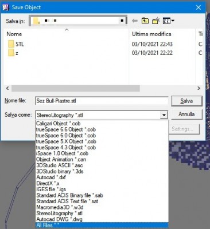Select iSpace 1.0 Object *.cob
210x229 pixels.
coord(102,153)
